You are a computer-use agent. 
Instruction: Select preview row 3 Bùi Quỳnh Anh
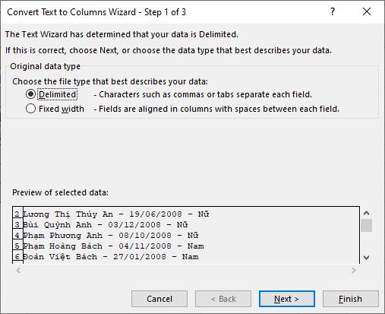click(106, 225)
